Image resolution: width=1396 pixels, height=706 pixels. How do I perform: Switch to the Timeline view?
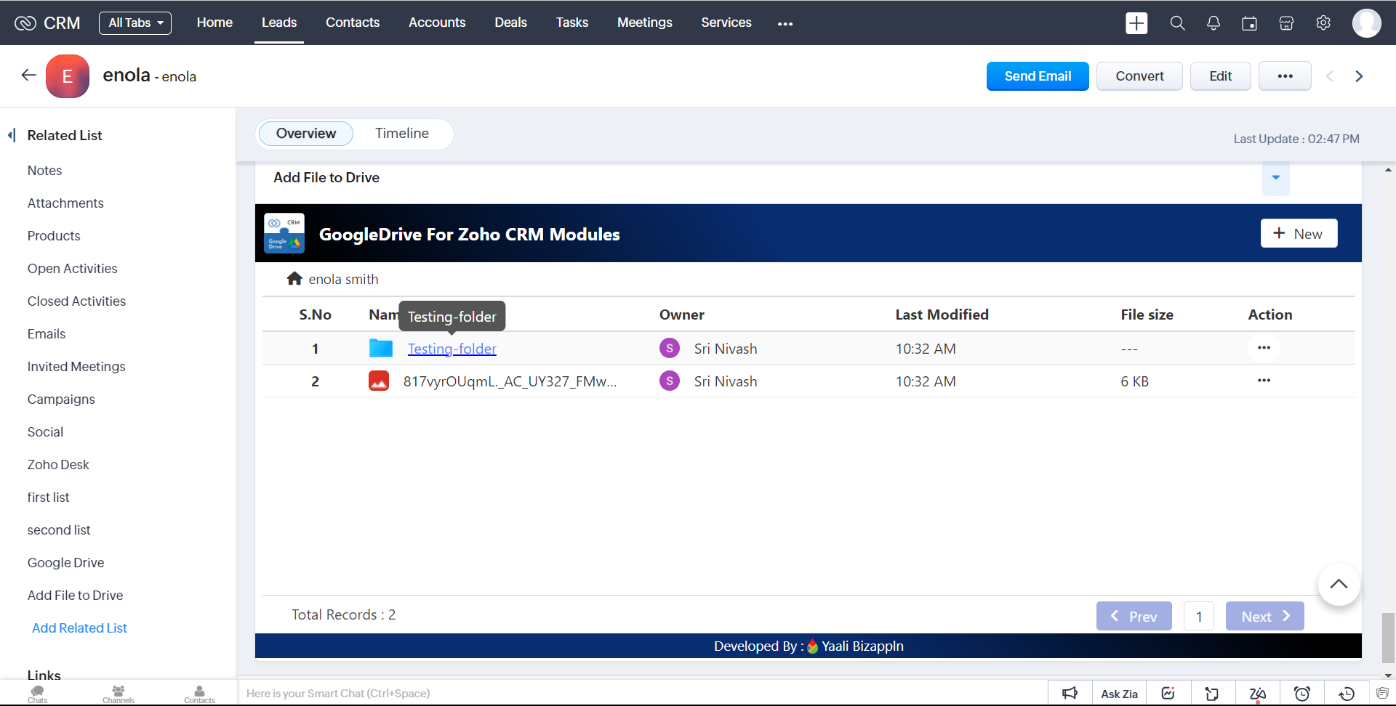pos(402,134)
